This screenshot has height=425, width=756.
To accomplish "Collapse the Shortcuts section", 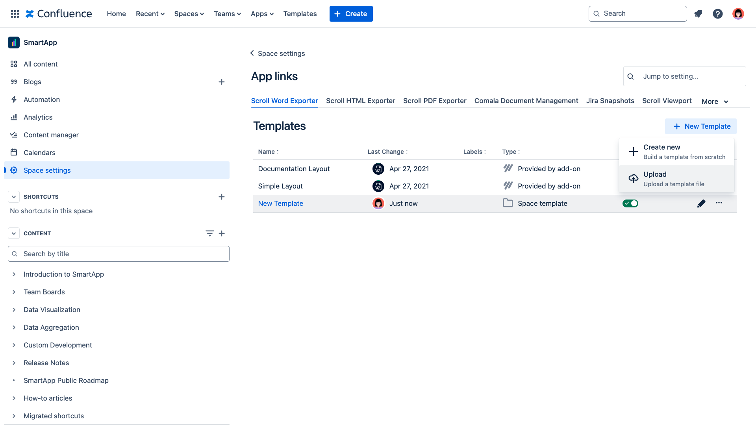I will point(14,197).
